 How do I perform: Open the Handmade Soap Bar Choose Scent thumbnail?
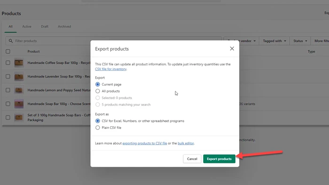[19, 104]
